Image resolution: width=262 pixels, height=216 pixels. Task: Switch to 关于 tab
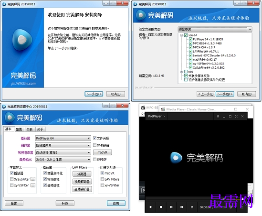tap(40, 130)
